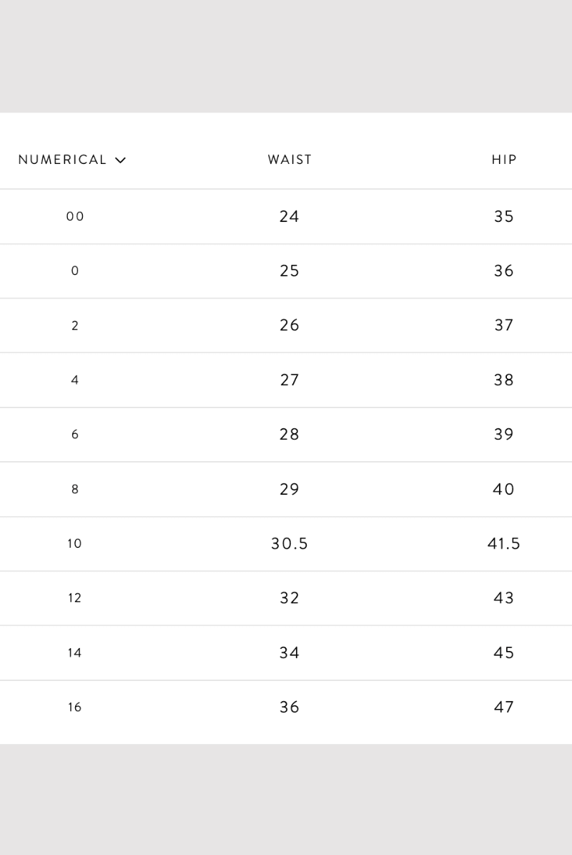Viewport: 572px width, 855px height.
Task: Choose size 8 row label
Action: click(75, 489)
